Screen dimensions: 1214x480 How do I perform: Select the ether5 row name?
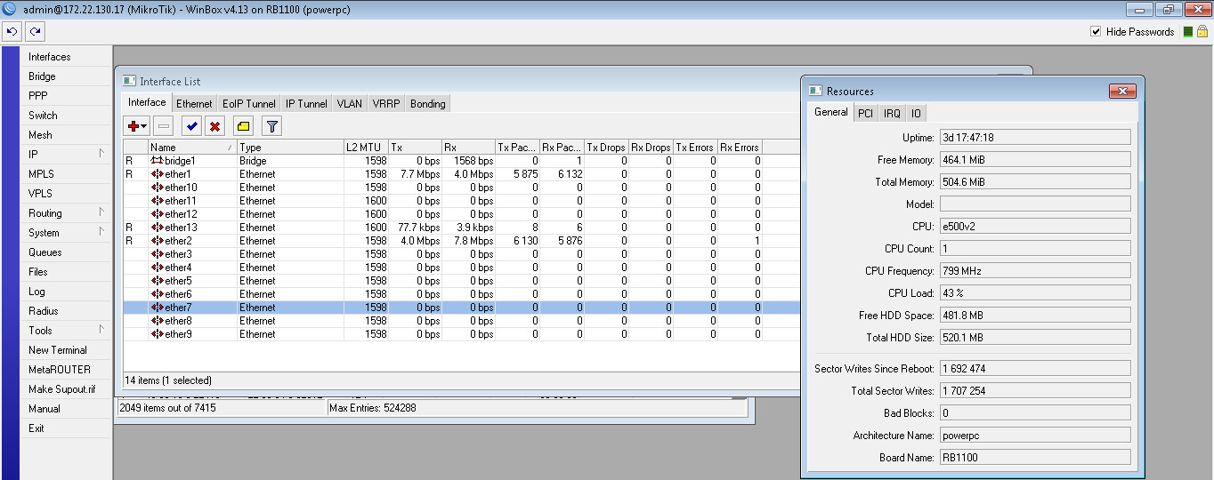pos(179,281)
